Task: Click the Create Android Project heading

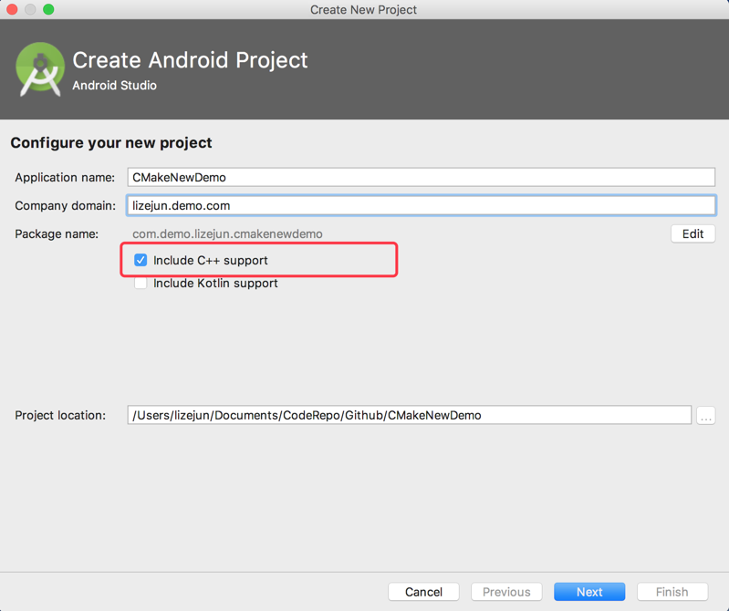Action: (x=190, y=60)
